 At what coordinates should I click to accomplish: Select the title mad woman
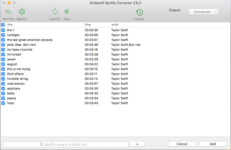16,84
